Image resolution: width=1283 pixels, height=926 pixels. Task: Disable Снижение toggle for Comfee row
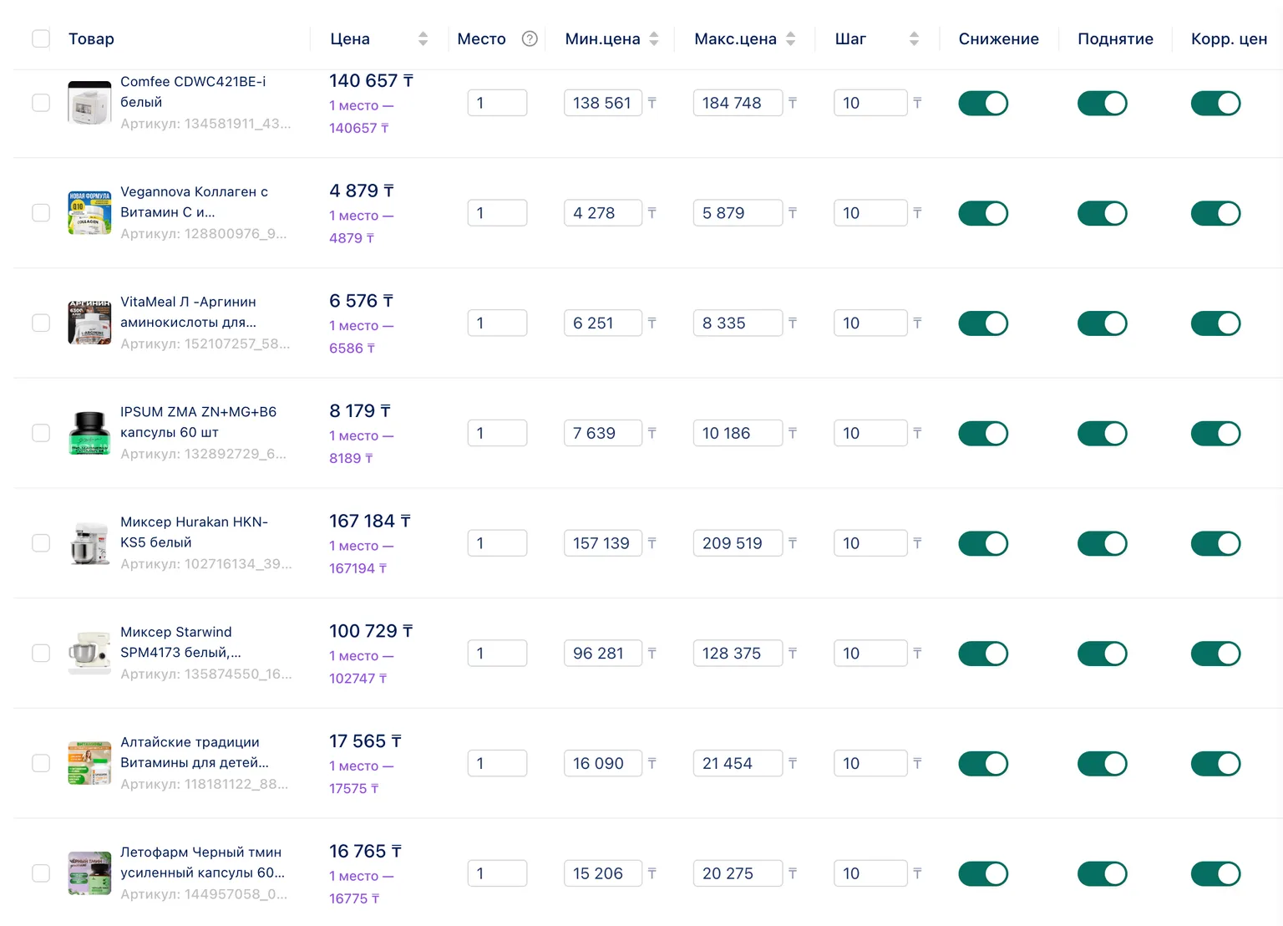coord(983,103)
